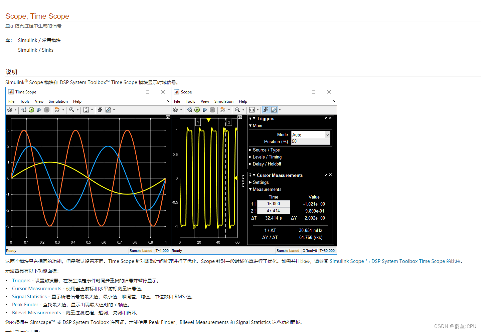Click cursor 1 time field 15.000
The height and width of the screenshot is (332, 481).
274,204
